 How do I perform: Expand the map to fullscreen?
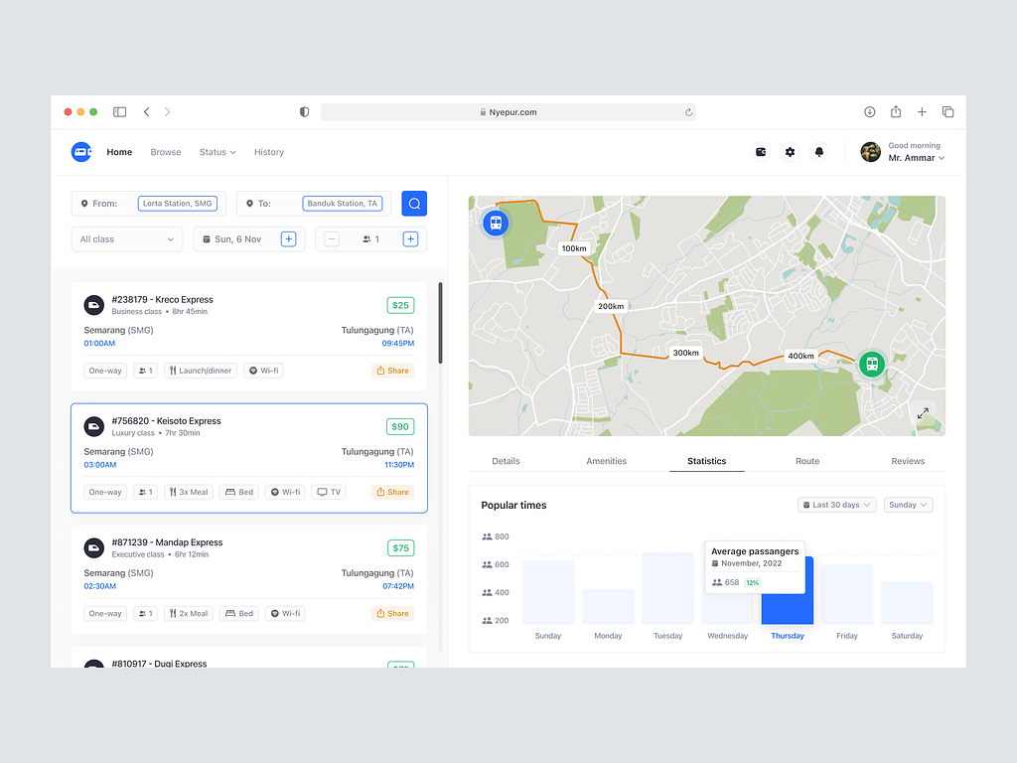923,413
